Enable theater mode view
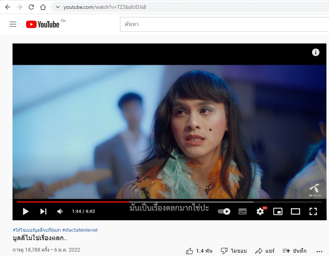Image resolution: width=329 pixels, height=256 pixels. coord(295,211)
